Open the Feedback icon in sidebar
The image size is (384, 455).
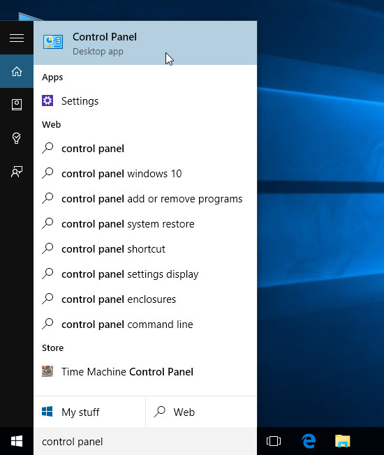17,172
